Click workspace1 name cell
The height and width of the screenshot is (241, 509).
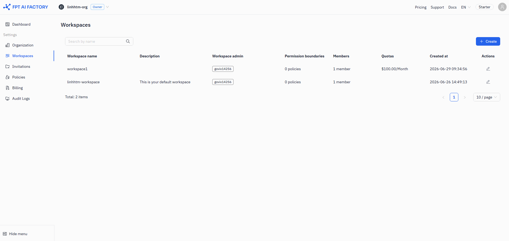click(x=77, y=69)
